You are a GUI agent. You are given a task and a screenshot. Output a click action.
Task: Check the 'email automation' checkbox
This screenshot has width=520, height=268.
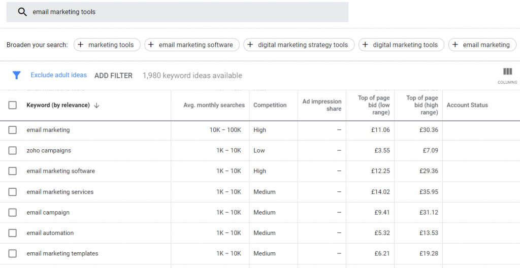point(13,233)
